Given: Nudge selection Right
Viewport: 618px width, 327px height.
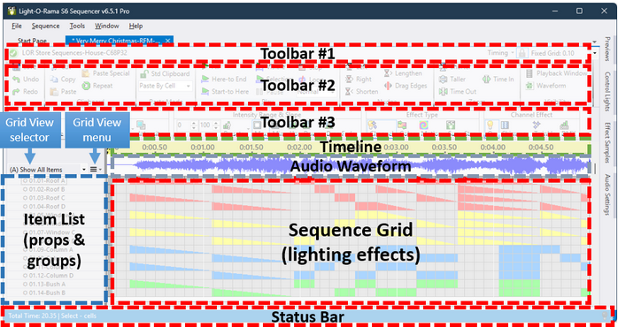Looking at the screenshot, I should 359,79.
